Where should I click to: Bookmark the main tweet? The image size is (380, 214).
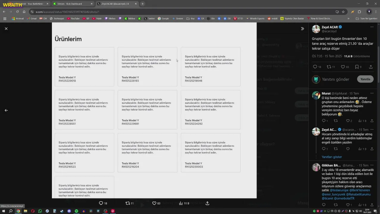click(357, 67)
